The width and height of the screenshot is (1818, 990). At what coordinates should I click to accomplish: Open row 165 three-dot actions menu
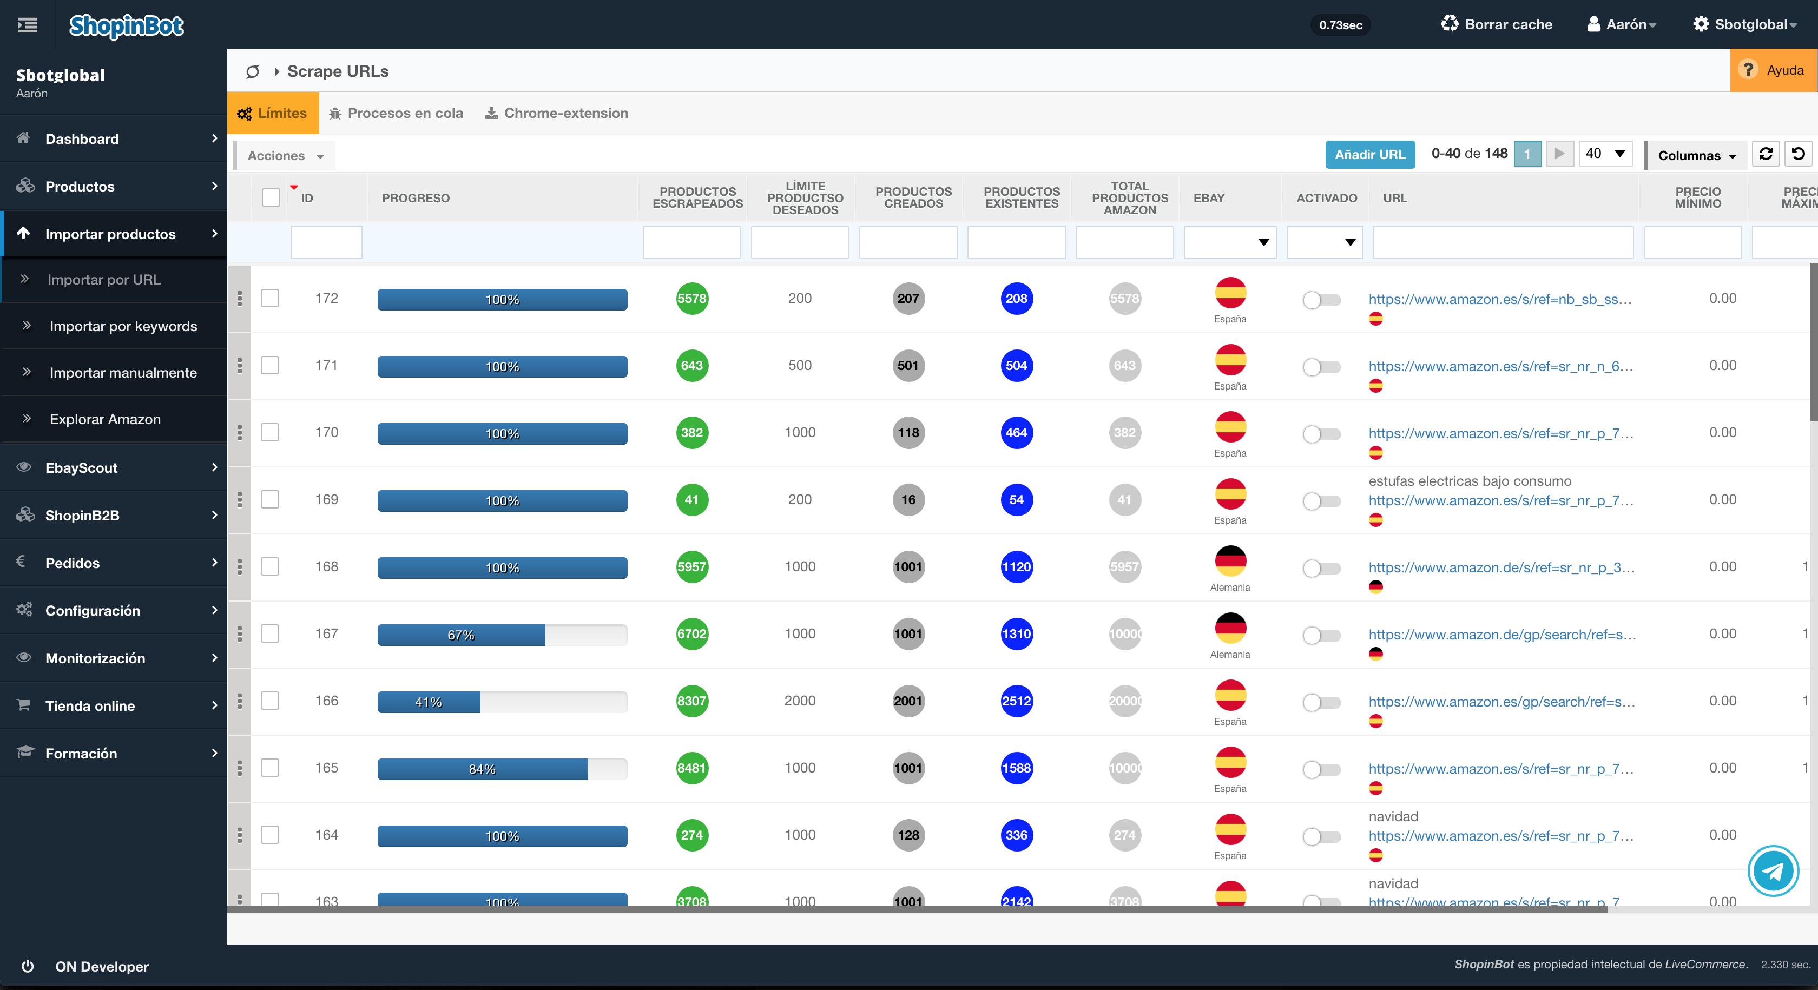[x=240, y=768]
